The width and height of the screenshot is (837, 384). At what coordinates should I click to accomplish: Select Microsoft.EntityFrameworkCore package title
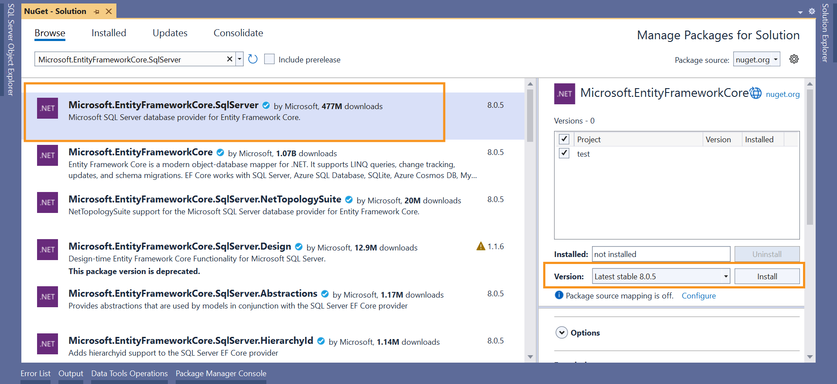point(140,152)
